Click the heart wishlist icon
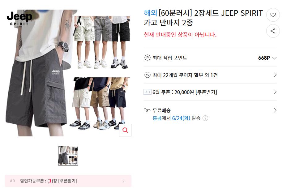This screenshot has height=193, width=291. tap(273, 15)
